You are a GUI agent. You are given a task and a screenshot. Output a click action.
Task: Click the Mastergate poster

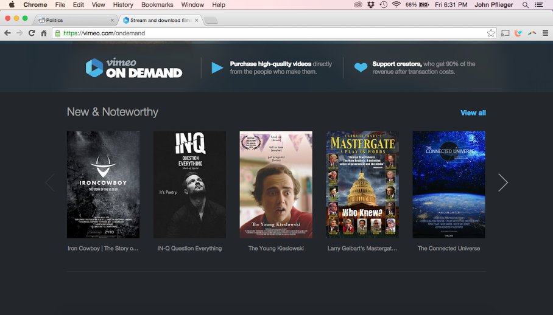pyautogui.click(x=362, y=184)
